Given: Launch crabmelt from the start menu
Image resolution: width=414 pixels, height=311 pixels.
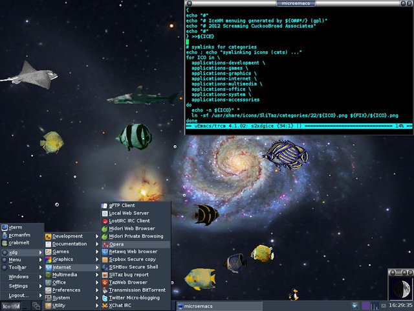Looking at the screenshot, I should (22, 243).
